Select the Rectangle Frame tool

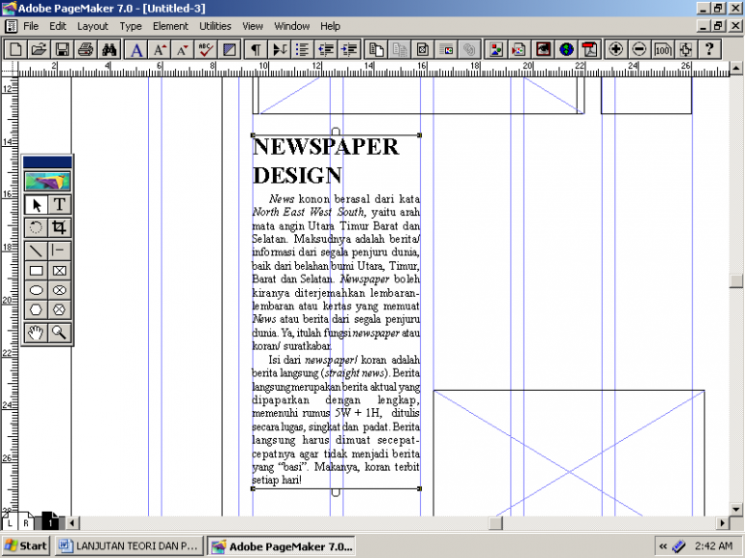pos(59,271)
